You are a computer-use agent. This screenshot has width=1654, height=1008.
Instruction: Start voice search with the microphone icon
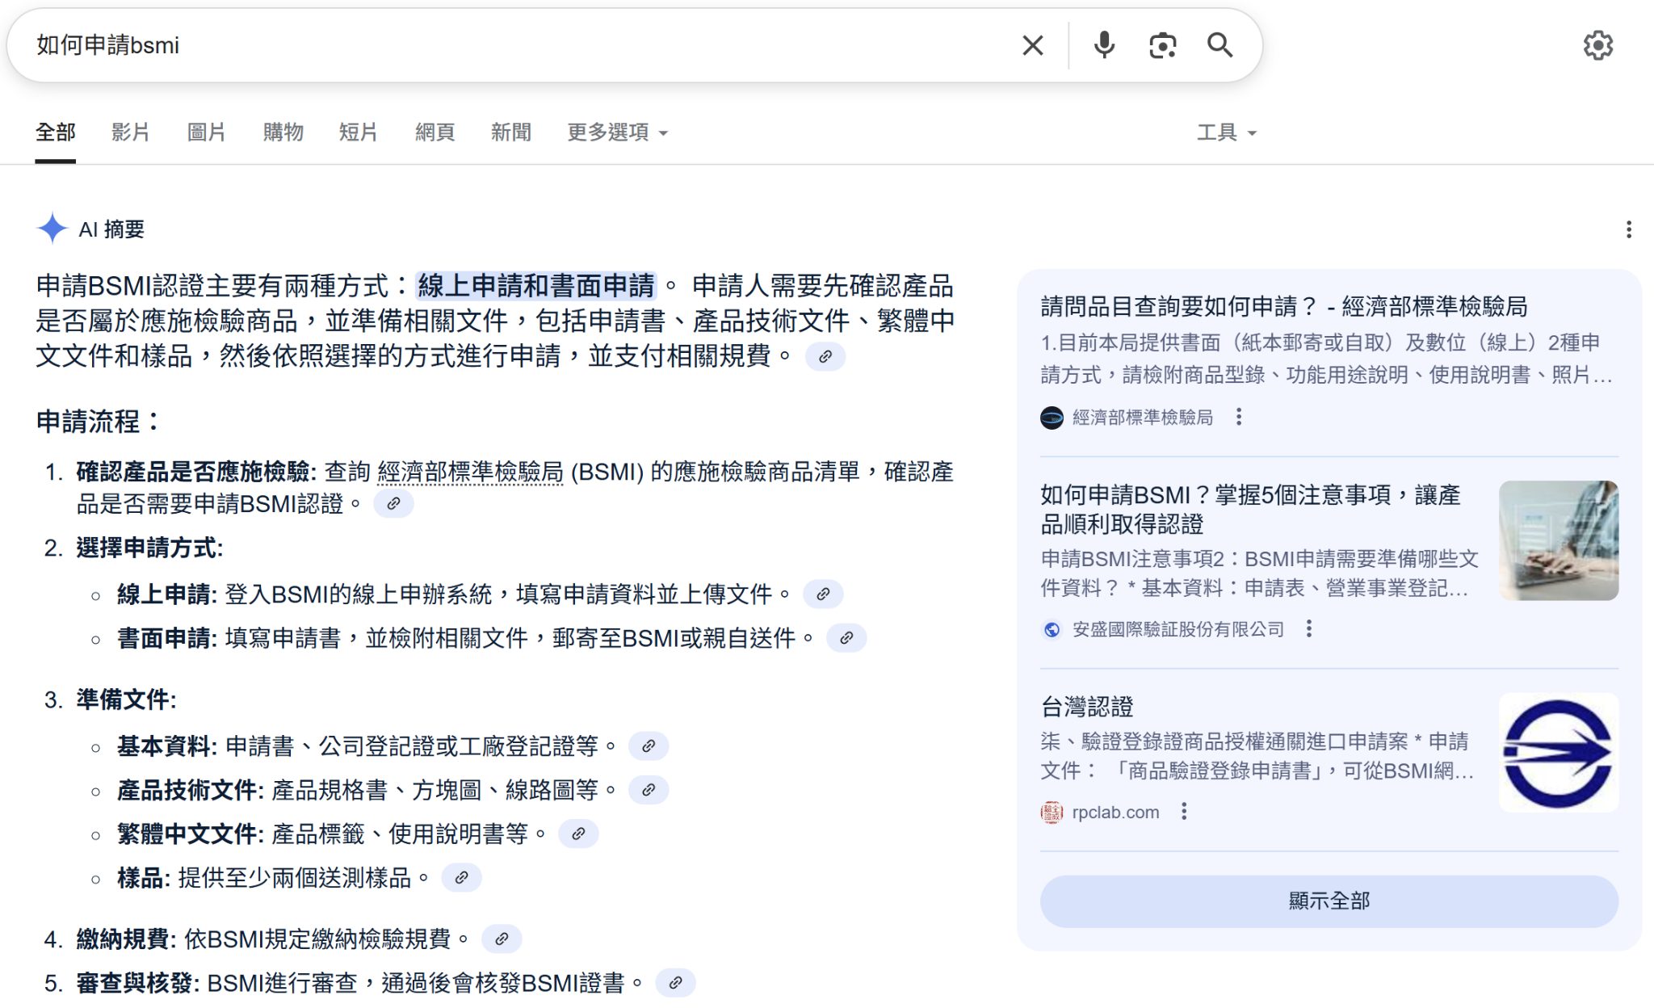pyautogui.click(x=1104, y=45)
